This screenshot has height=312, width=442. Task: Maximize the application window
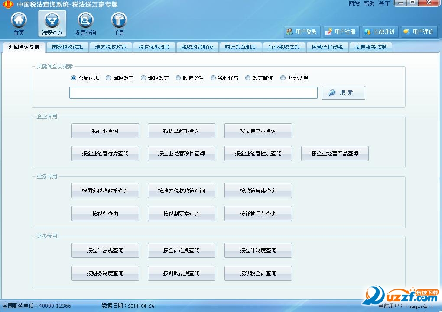413,3
